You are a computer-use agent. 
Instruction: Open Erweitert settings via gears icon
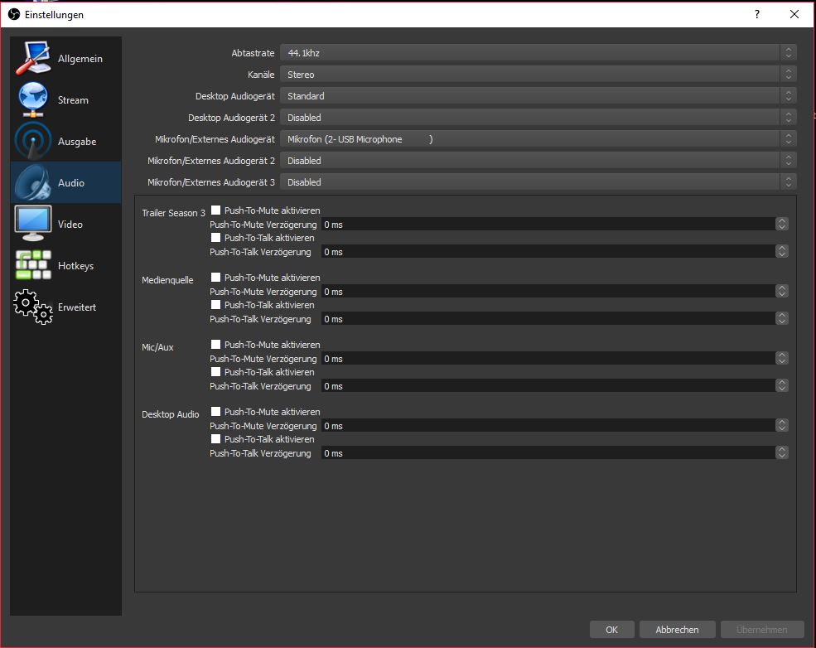[33, 307]
